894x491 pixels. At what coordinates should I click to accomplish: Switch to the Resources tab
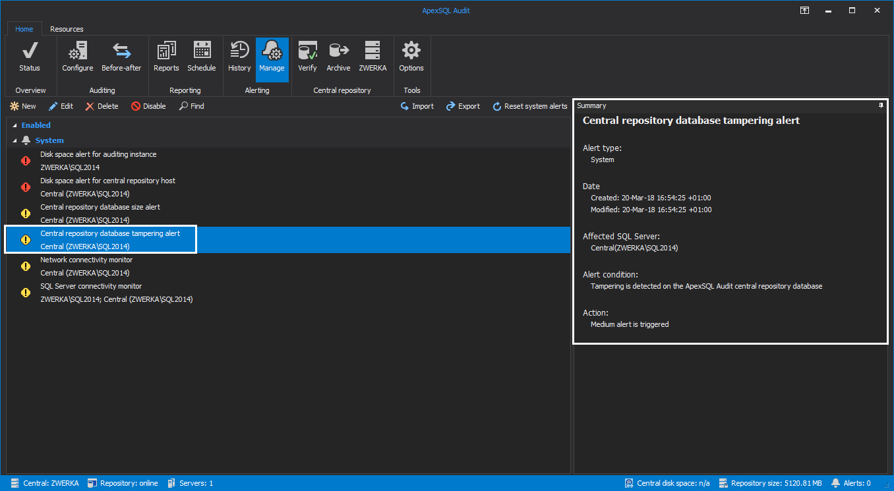67,29
